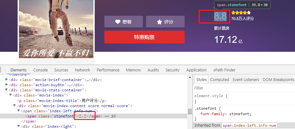The height and width of the screenshot is (129, 295).
Task: Click the 评分 star button
Action: tap(165, 22)
